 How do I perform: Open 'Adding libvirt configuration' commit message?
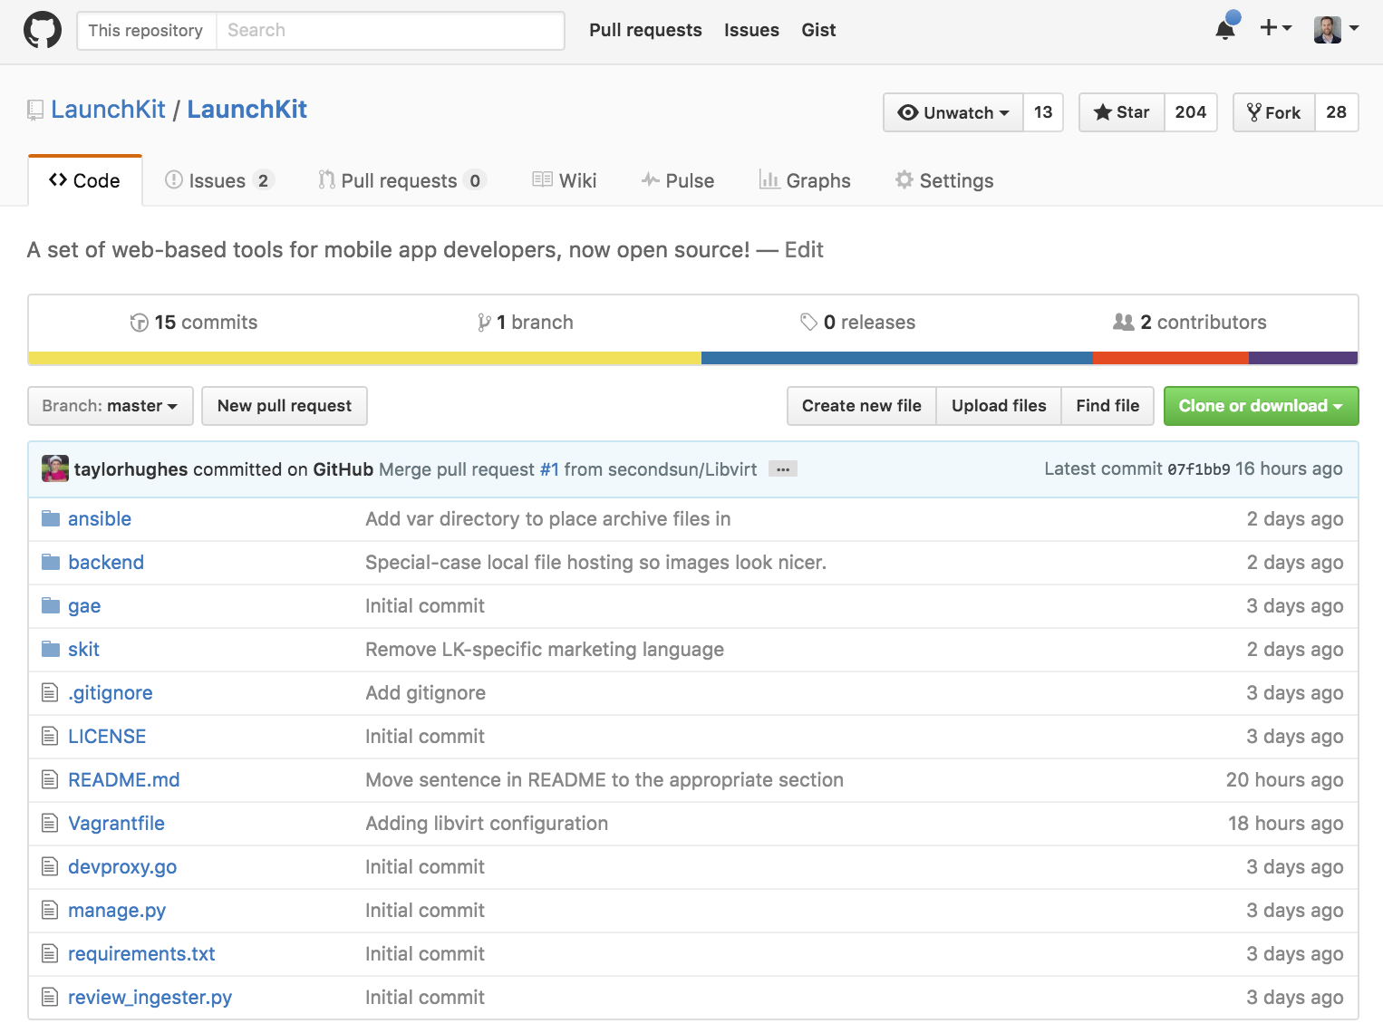click(x=487, y=824)
